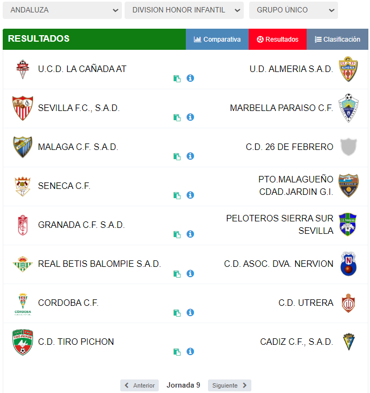Viewport: 370px width, 393px height.
Task: Click the info icon for Sevilla F.C. match
Action: click(x=190, y=117)
